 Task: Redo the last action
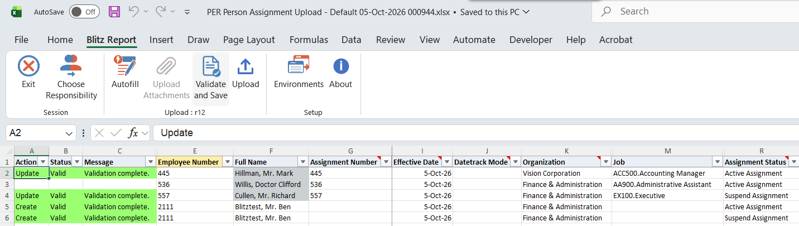[x=161, y=12]
